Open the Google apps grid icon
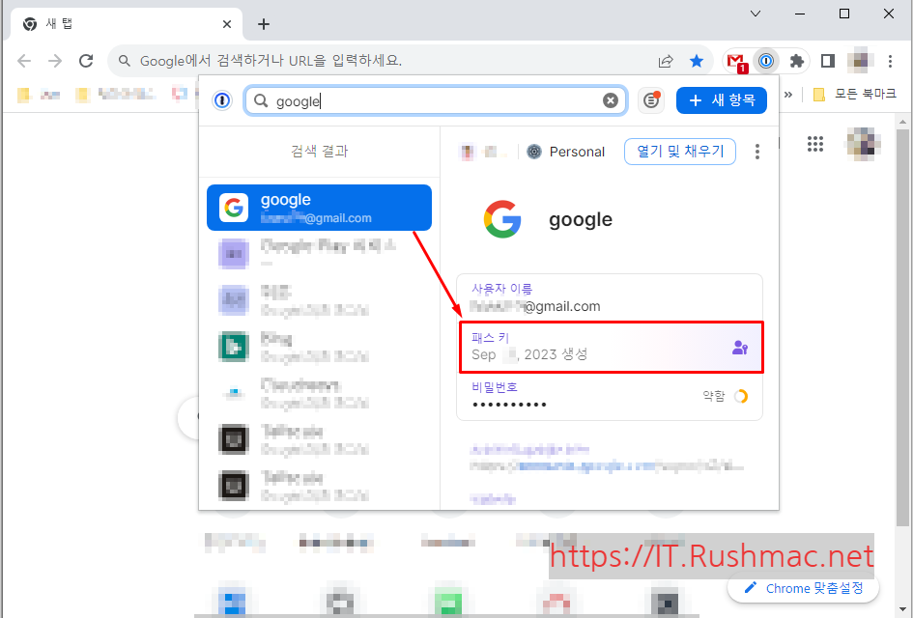The width and height of the screenshot is (913, 618). pos(815,144)
